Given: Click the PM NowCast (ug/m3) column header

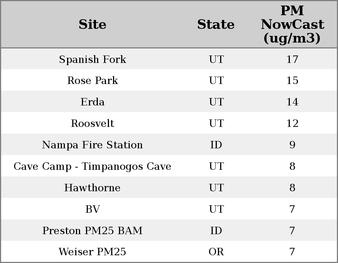Looking at the screenshot, I should click(x=292, y=24).
